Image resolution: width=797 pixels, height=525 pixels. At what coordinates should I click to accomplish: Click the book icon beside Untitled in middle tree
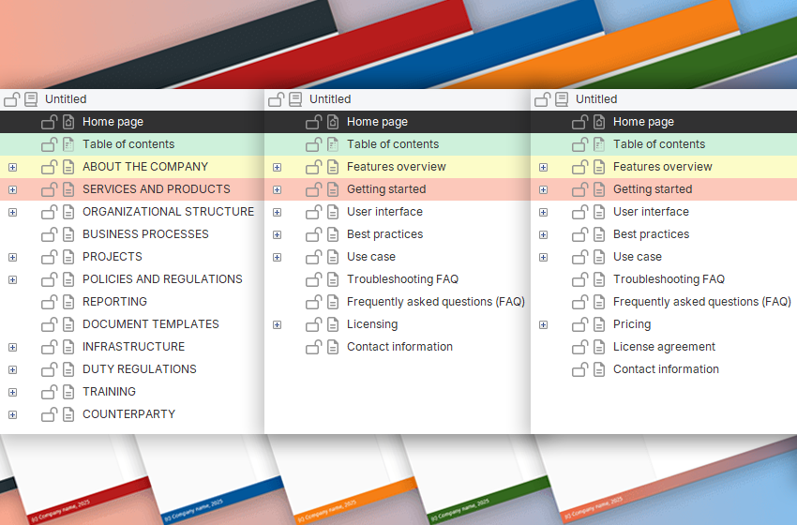click(x=295, y=99)
